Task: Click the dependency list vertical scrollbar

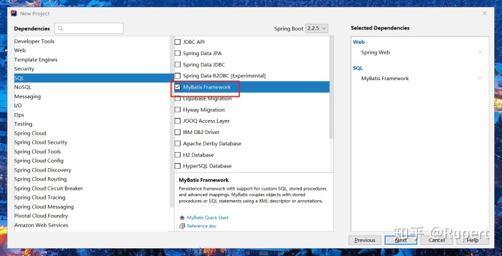Action: [331, 88]
